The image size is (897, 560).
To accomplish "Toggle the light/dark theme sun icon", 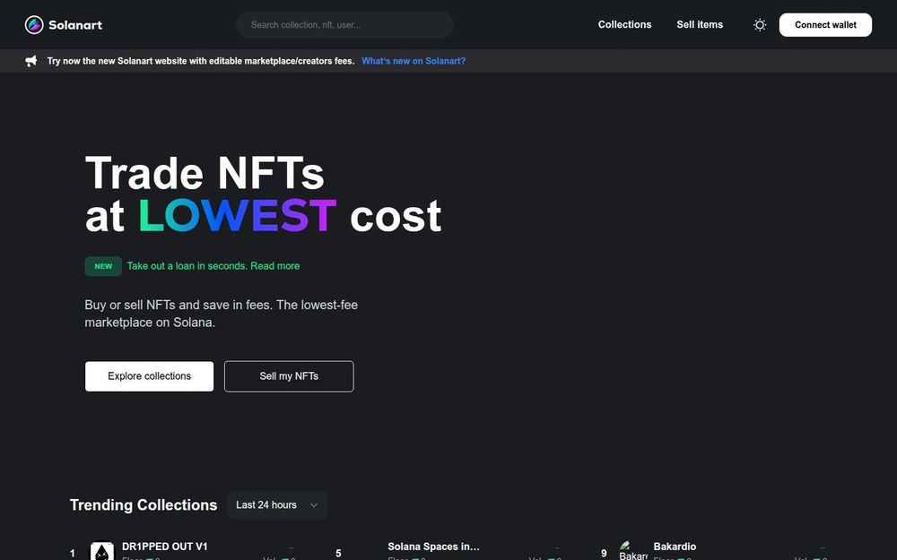I will pos(760,24).
